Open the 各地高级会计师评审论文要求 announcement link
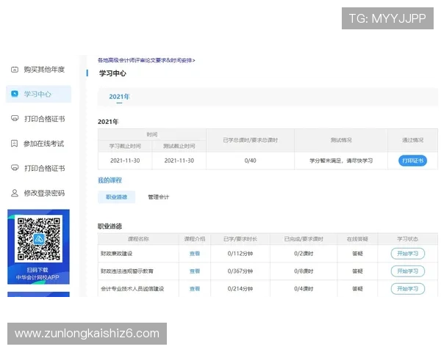 click(146, 60)
